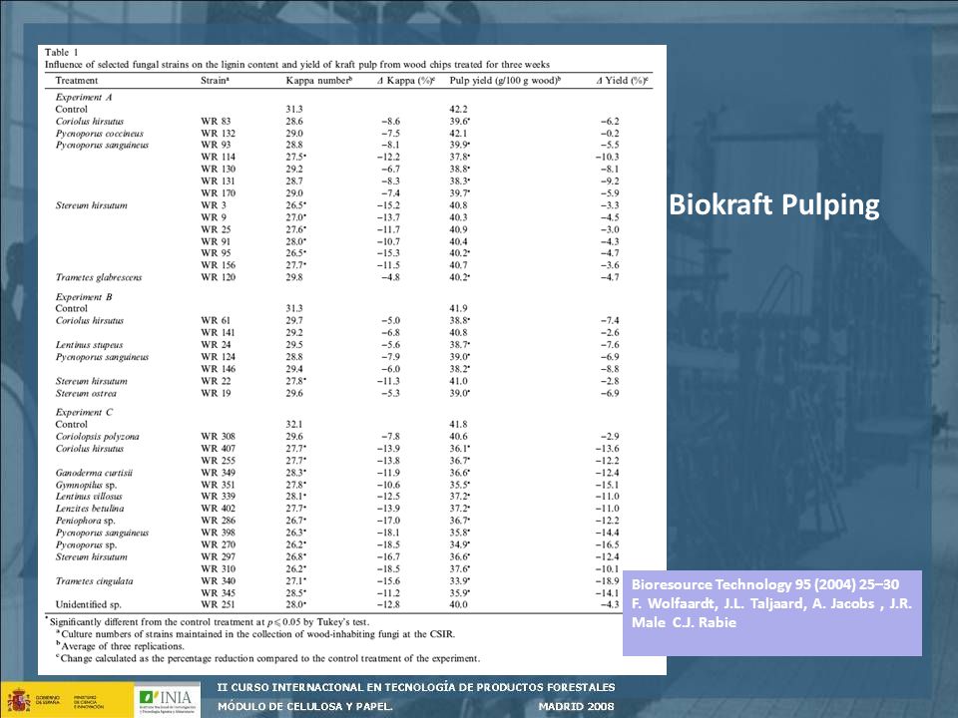This screenshot has width=958, height=718.
Task: Click 'II CURSO INTERNACIONAL EN TECNOLOGÍA' footer text
Action: coord(416,687)
